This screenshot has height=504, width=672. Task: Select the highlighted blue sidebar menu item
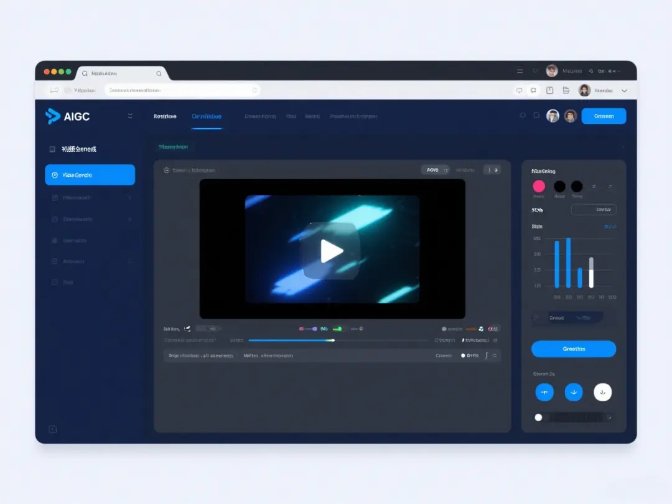[x=90, y=175]
